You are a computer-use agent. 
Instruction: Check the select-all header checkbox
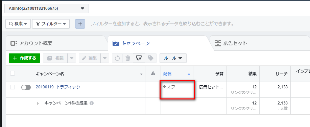coord(13,73)
